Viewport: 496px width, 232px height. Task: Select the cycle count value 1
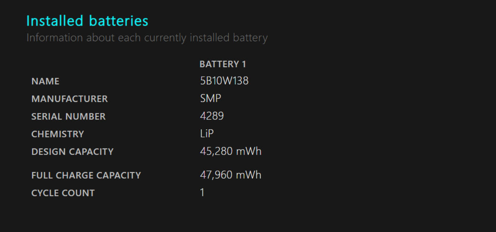[x=202, y=192]
